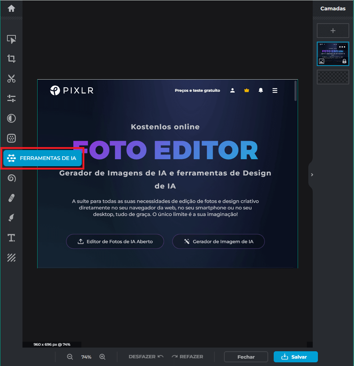Open the hamburger menu icon
This screenshot has height=366, width=354.
point(275,90)
